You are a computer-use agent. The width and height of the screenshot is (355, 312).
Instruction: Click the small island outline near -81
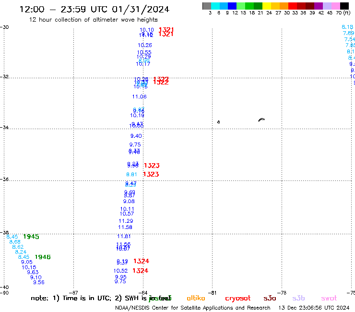coord(218,122)
